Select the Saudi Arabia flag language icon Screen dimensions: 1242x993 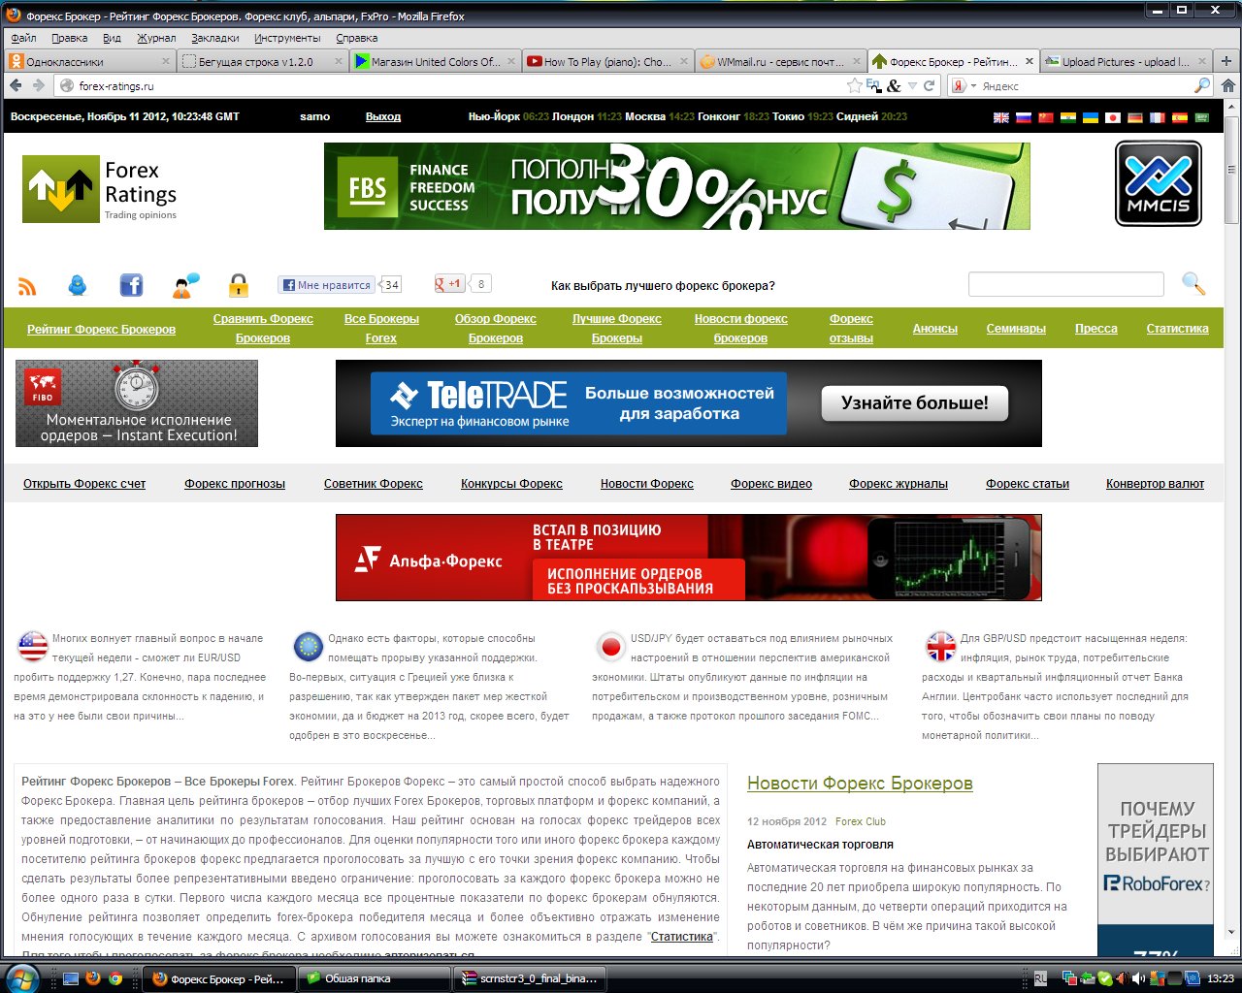(1202, 117)
